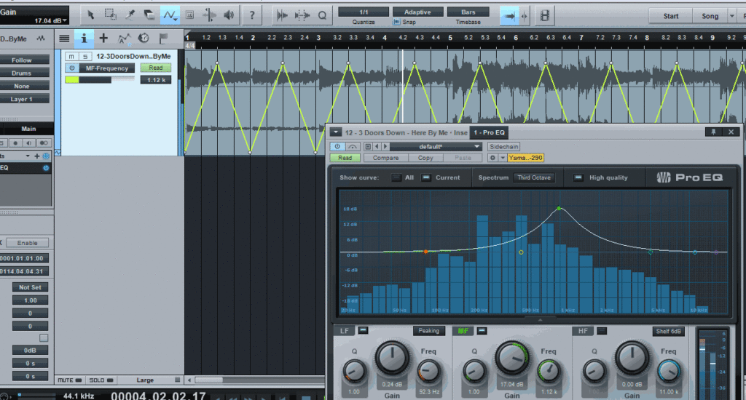Click the Compare button
This screenshot has height=400, width=746.
pos(386,158)
